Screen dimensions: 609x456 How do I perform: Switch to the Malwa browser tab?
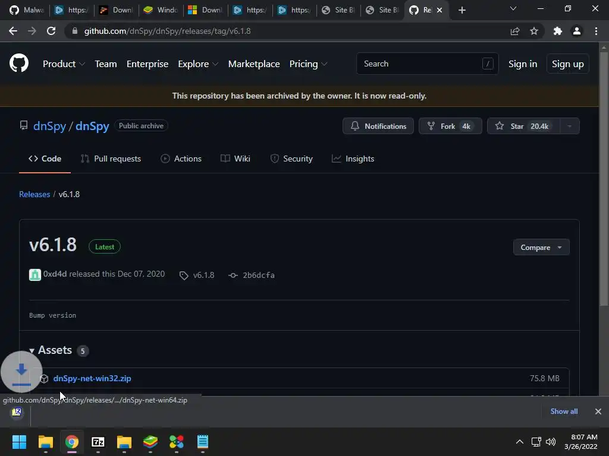(27, 10)
